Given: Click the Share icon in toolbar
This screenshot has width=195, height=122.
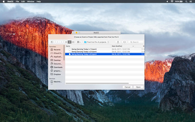Looking at the screenshot, I should 118,42.
